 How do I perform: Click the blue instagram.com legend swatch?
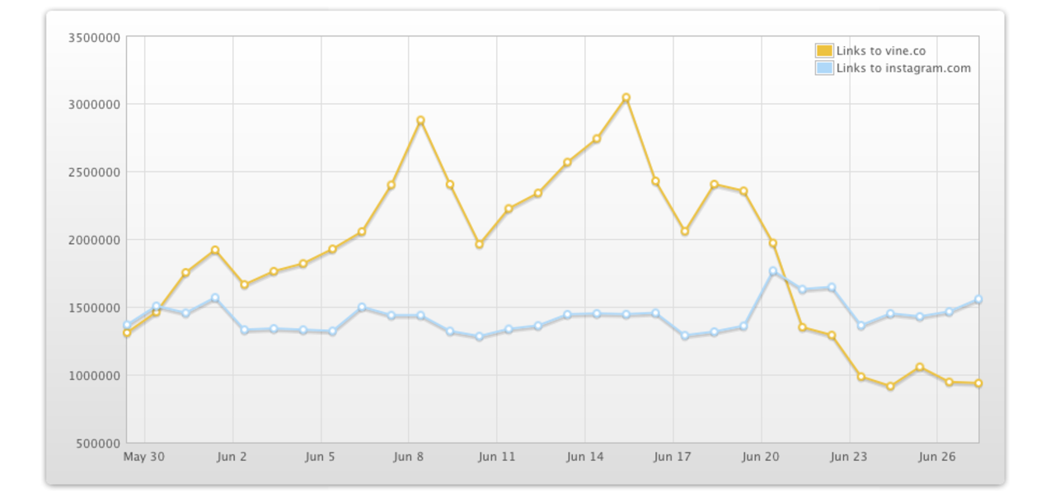tap(824, 68)
